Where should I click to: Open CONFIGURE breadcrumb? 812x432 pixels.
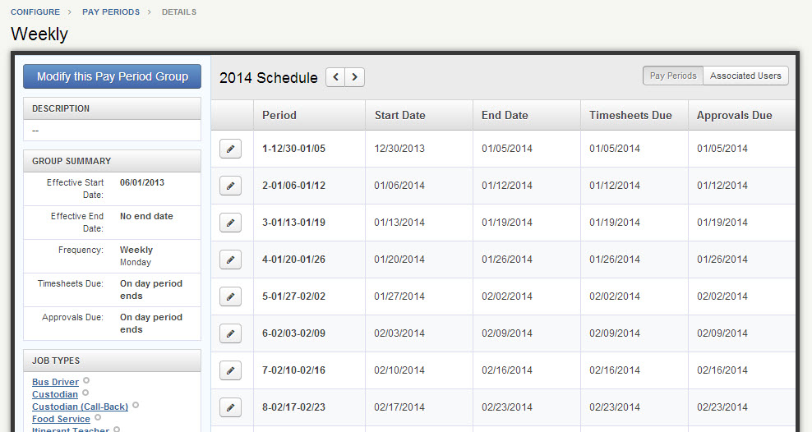click(35, 11)
